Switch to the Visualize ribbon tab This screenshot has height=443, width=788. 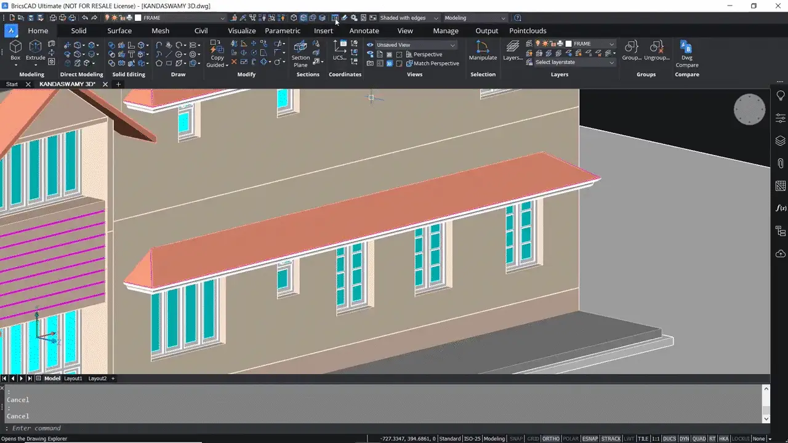click(x=241, y=31)
